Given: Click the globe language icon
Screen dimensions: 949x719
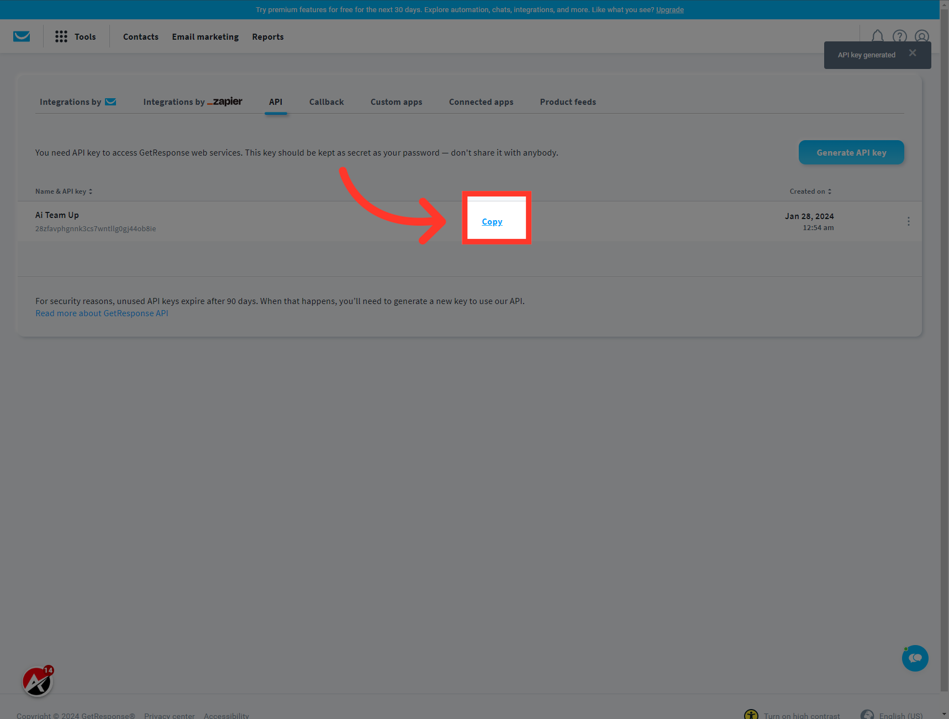Looking at the screenshot, I should [x=867, y=715].
